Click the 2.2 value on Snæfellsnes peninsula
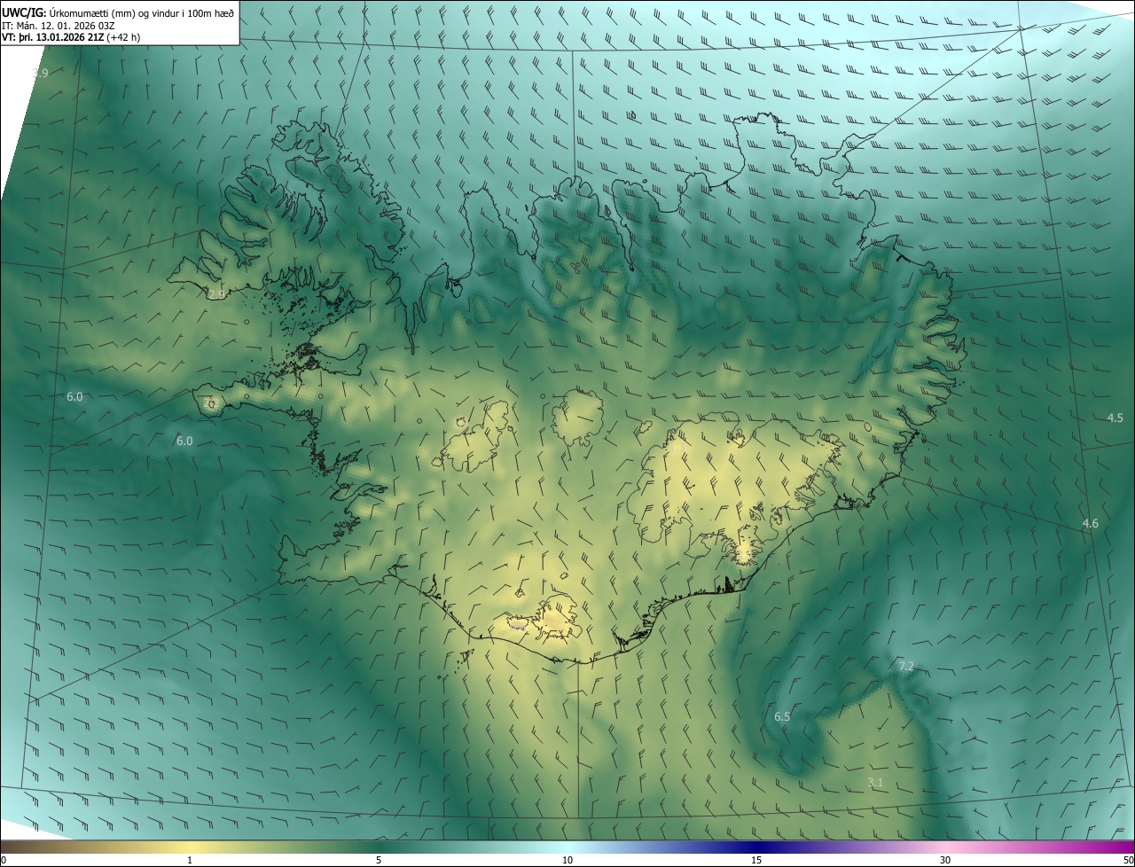The width and height of the screenshot is (1135, 867). pyautogui.click(x=211, y=402)
